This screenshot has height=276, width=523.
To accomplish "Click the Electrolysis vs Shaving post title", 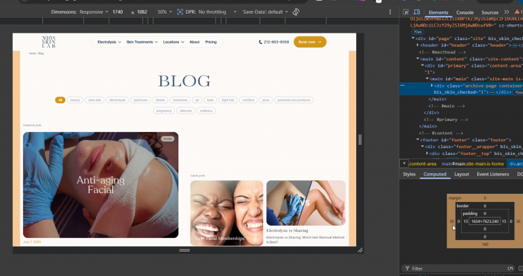I will (287, 230).
